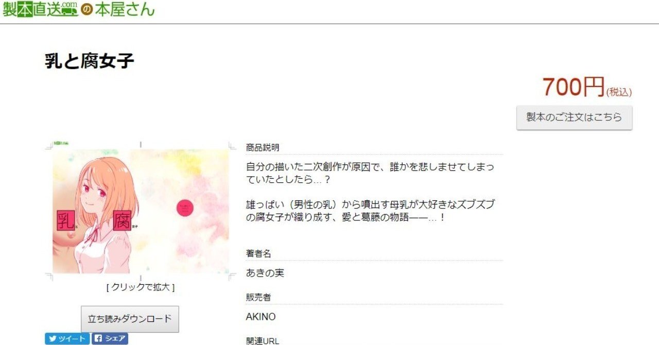This screenshot has height=345, width=659.
Task: Click the pink circular stamp on cover
Action: pos(184,207)
